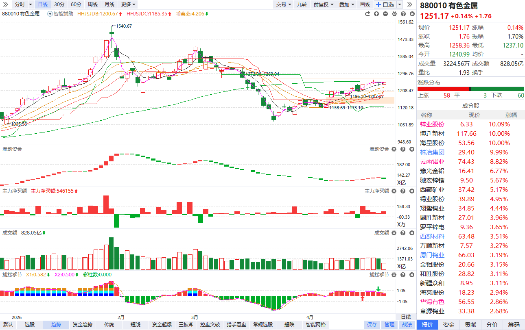Click the 画线 drawing tools button
The height and width of the screenshot is (330, 525).
tap(365, 4)
